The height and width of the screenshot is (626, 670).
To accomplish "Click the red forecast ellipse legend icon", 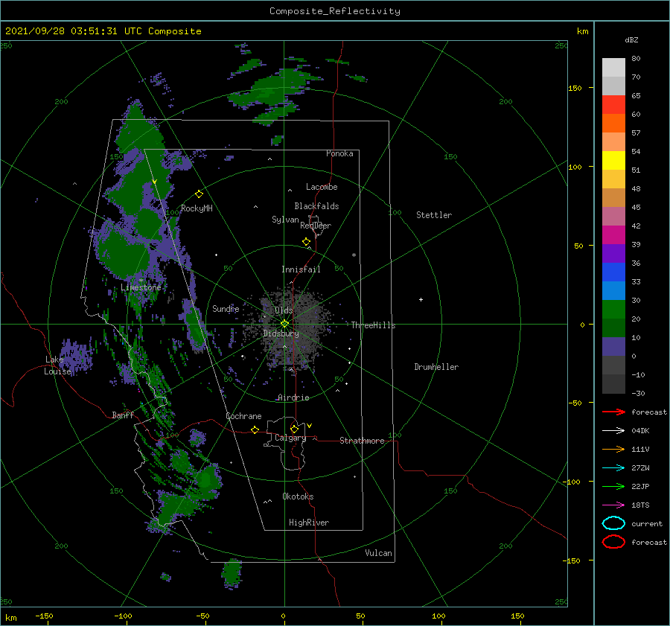I will click(x=613, y=542).
